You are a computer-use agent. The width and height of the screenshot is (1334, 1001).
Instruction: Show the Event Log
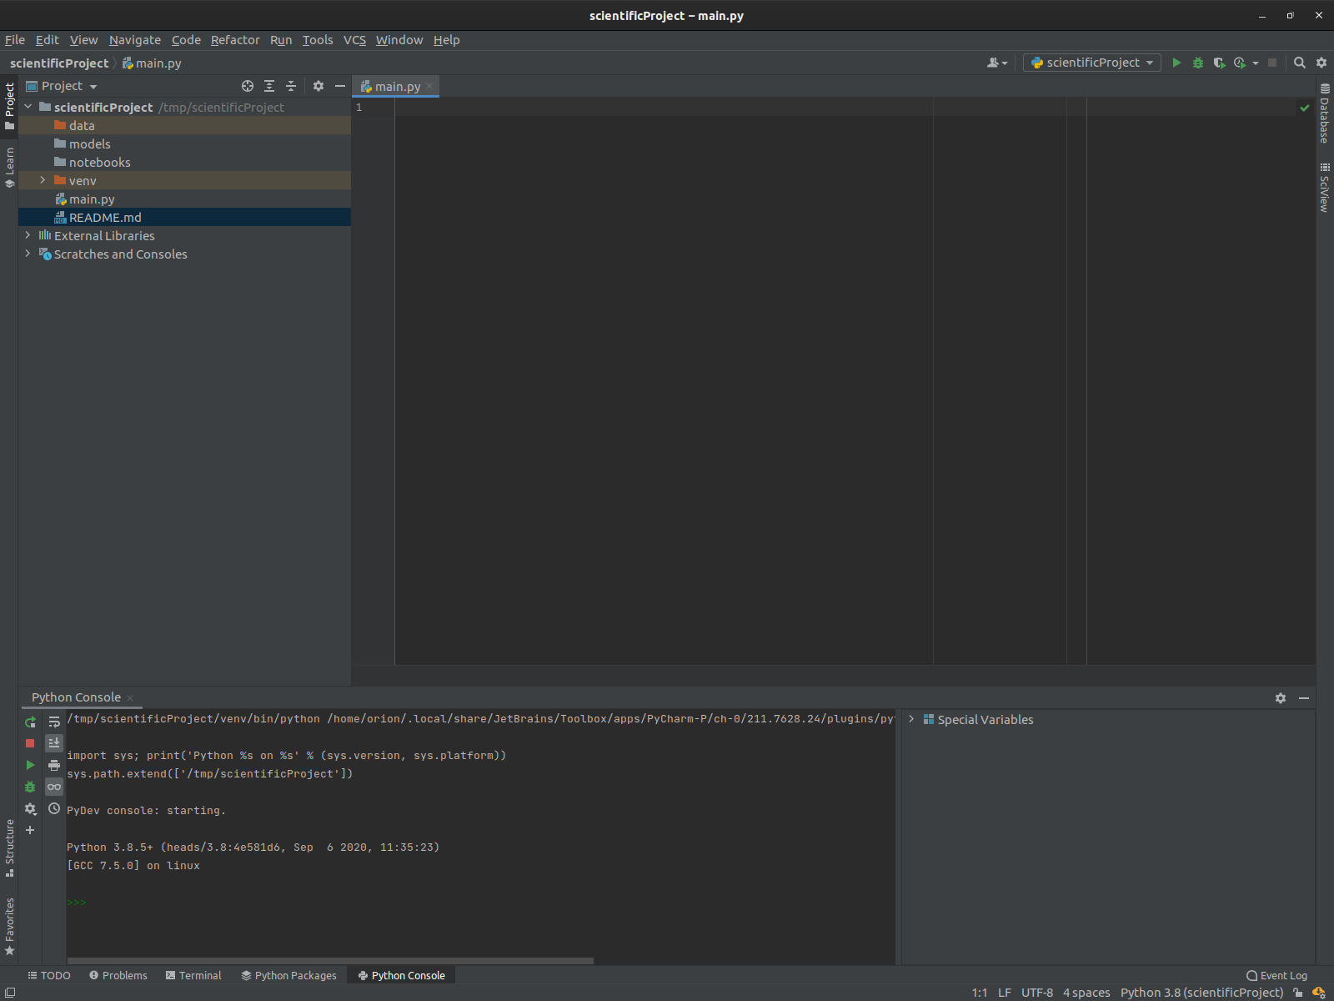click(1276, 975)
